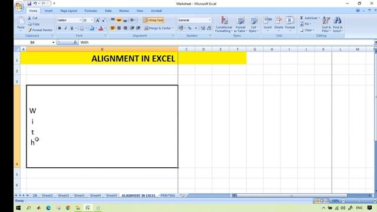This screenshot has height=212, width=377.
Task: Click the borders icon
Action: coord(82,28)
